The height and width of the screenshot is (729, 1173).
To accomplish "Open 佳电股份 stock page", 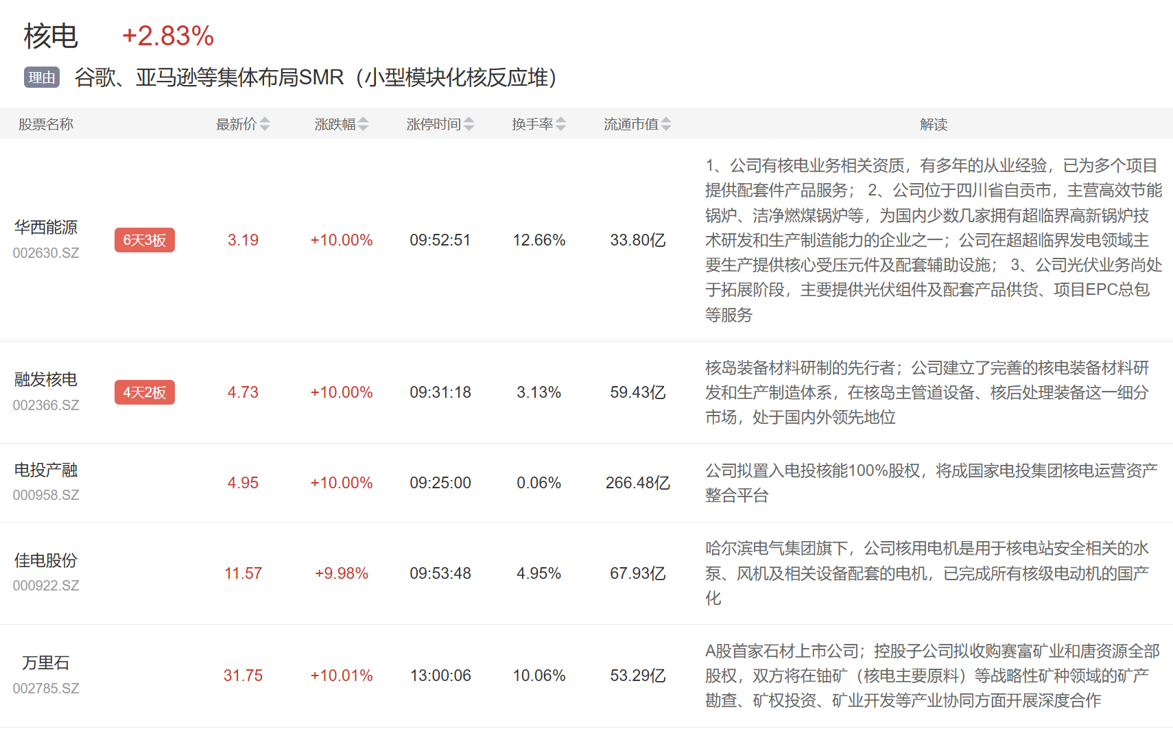I will [x=46, y=560].
